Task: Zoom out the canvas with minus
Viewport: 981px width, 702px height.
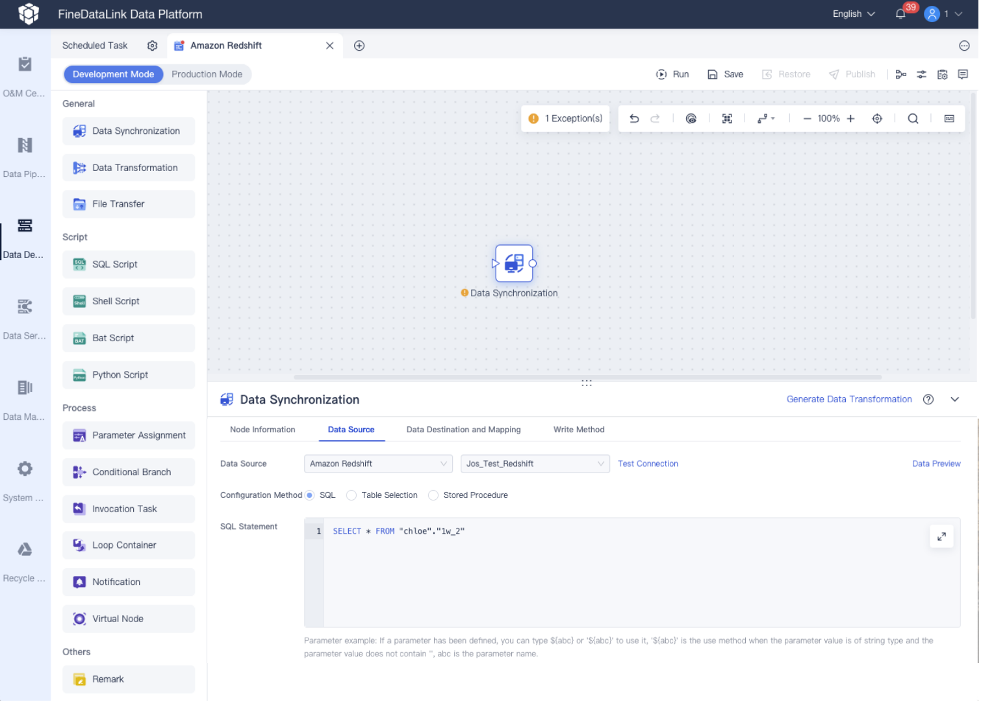Action: [807, 118]
